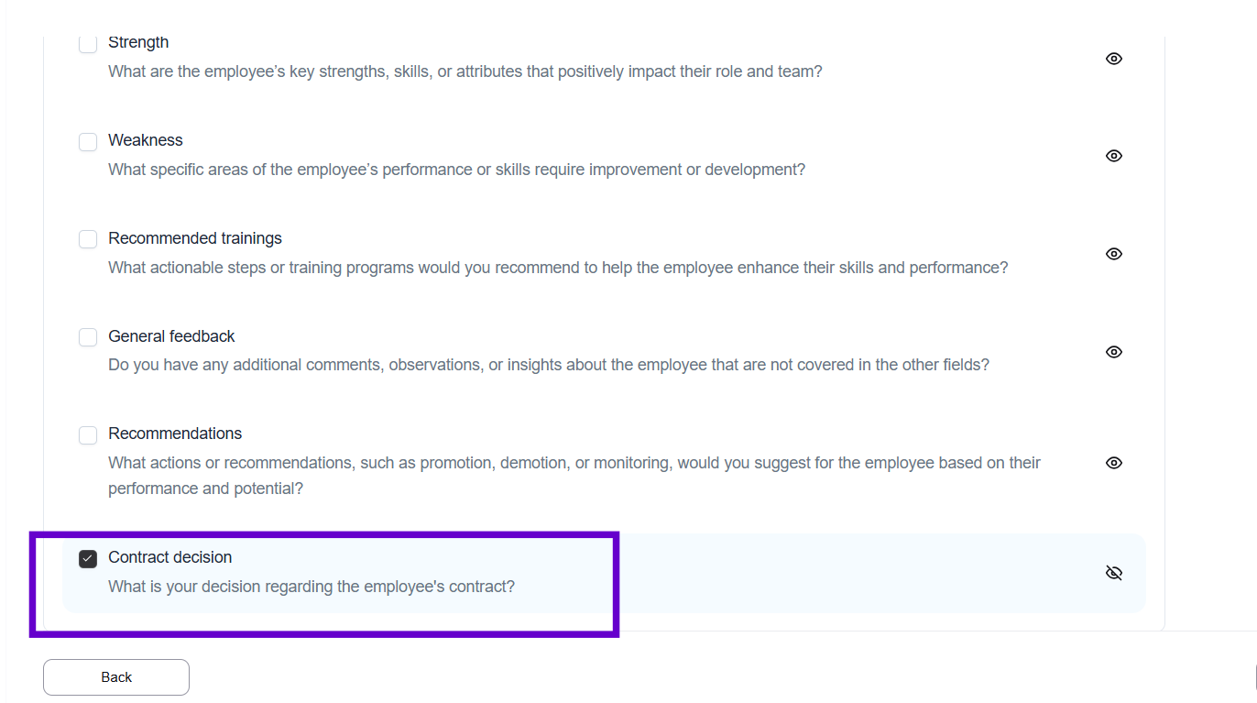
Task: Uncheck the Contract decision checkbox
Action: 88,559
